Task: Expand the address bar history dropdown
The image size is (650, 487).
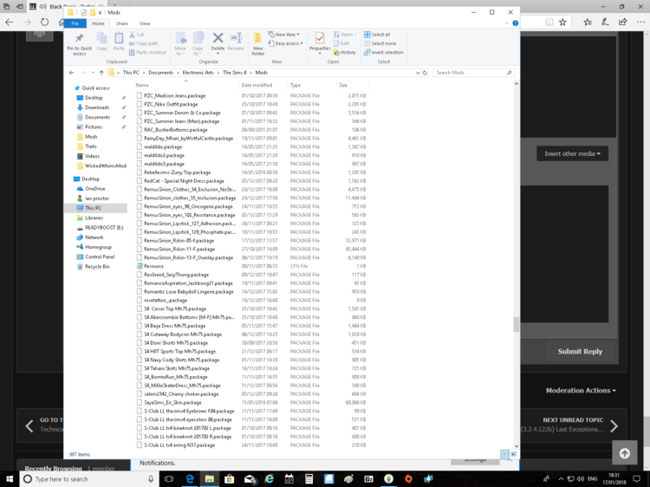Action: point(418,73)
